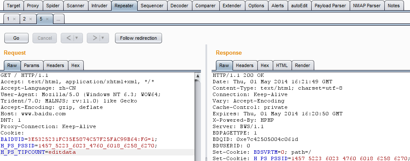Switch request view to Hex
410x161 pixels.
tap(76, 65)
